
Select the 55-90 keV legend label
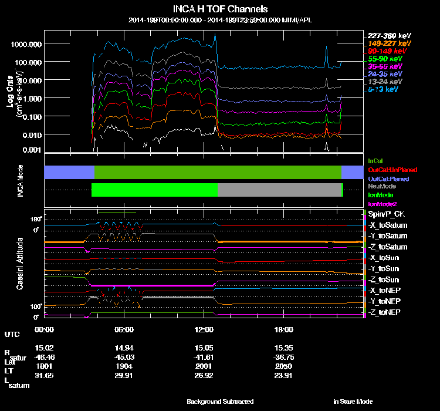pos(385,59)
